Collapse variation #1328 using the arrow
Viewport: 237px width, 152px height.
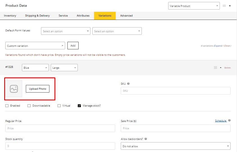tap(221, 68)
